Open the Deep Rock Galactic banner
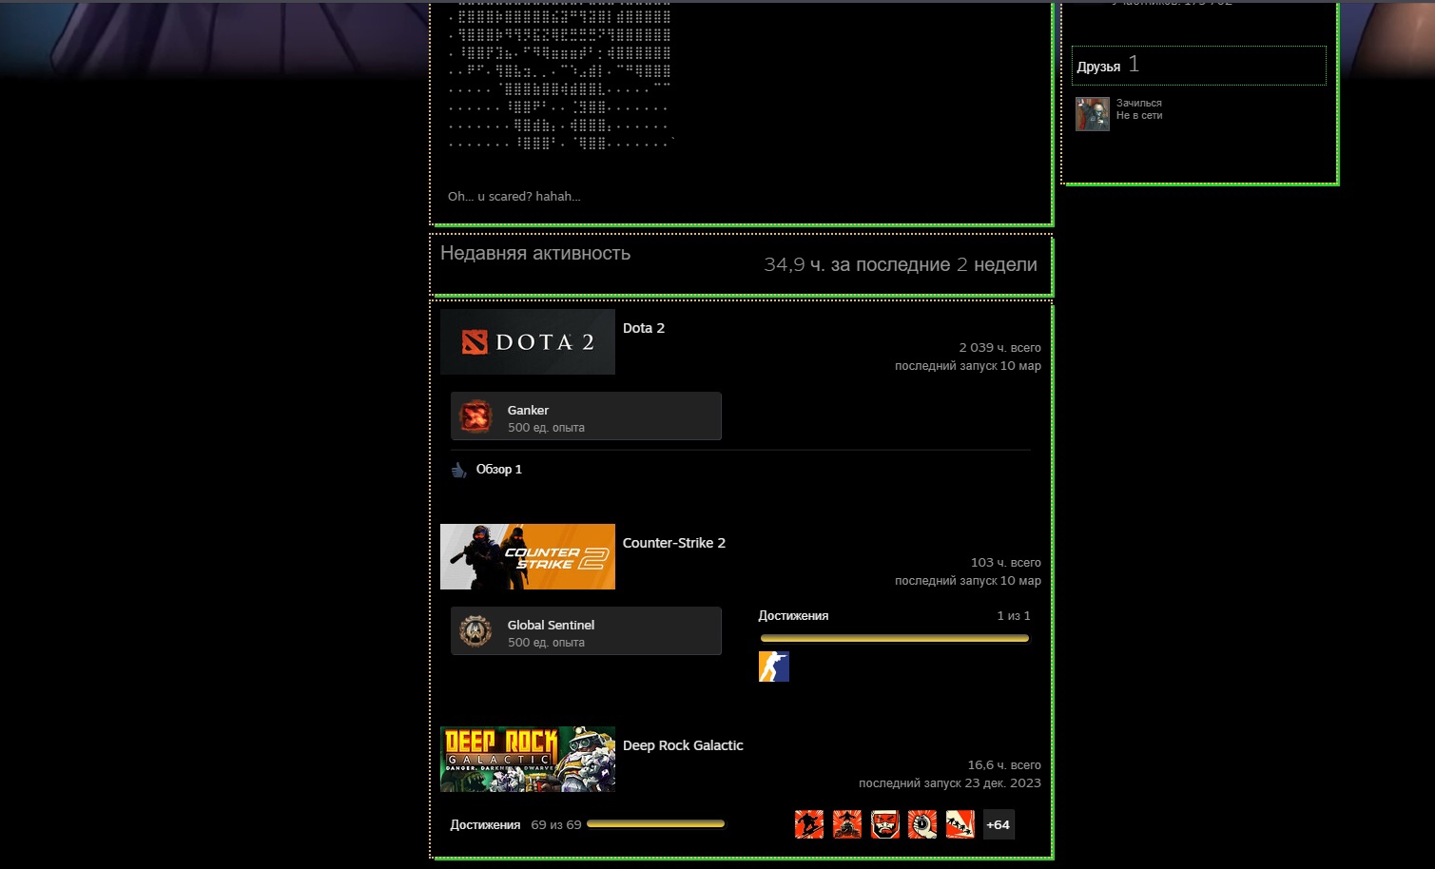The width and height of the screenshot is (1435, 869). [x=528, y=759]
